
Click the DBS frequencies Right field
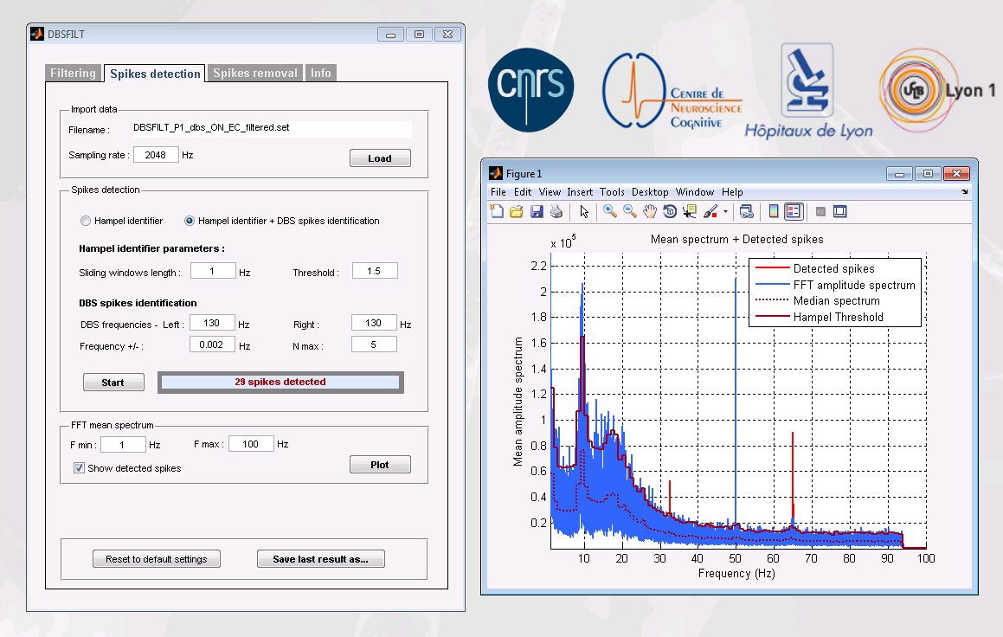(x=374, y=323)
